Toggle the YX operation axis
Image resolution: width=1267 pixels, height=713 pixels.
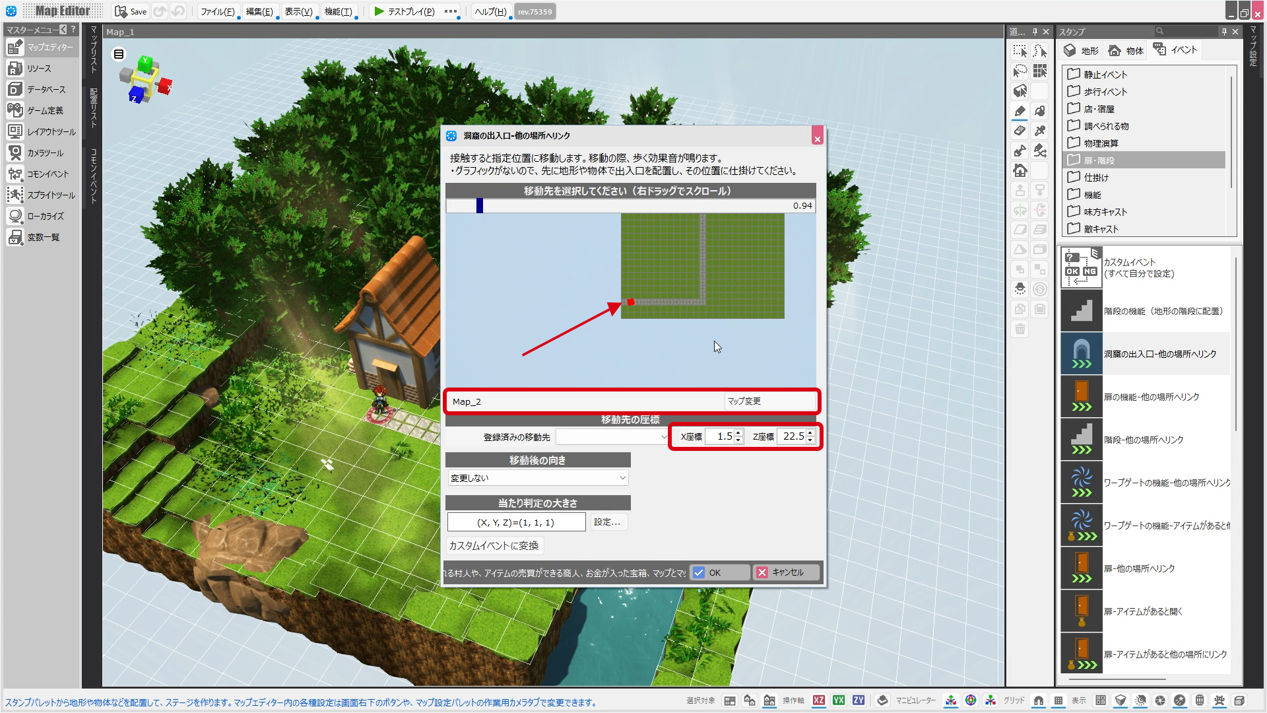tap(839, 700)
